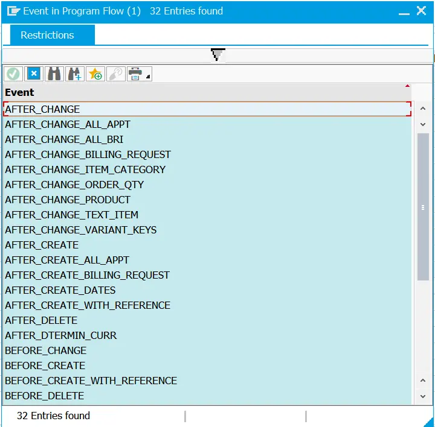The image size is (435, 427).
Task: Confirm selection with green checkmark icon
Action: click(13, 74)
